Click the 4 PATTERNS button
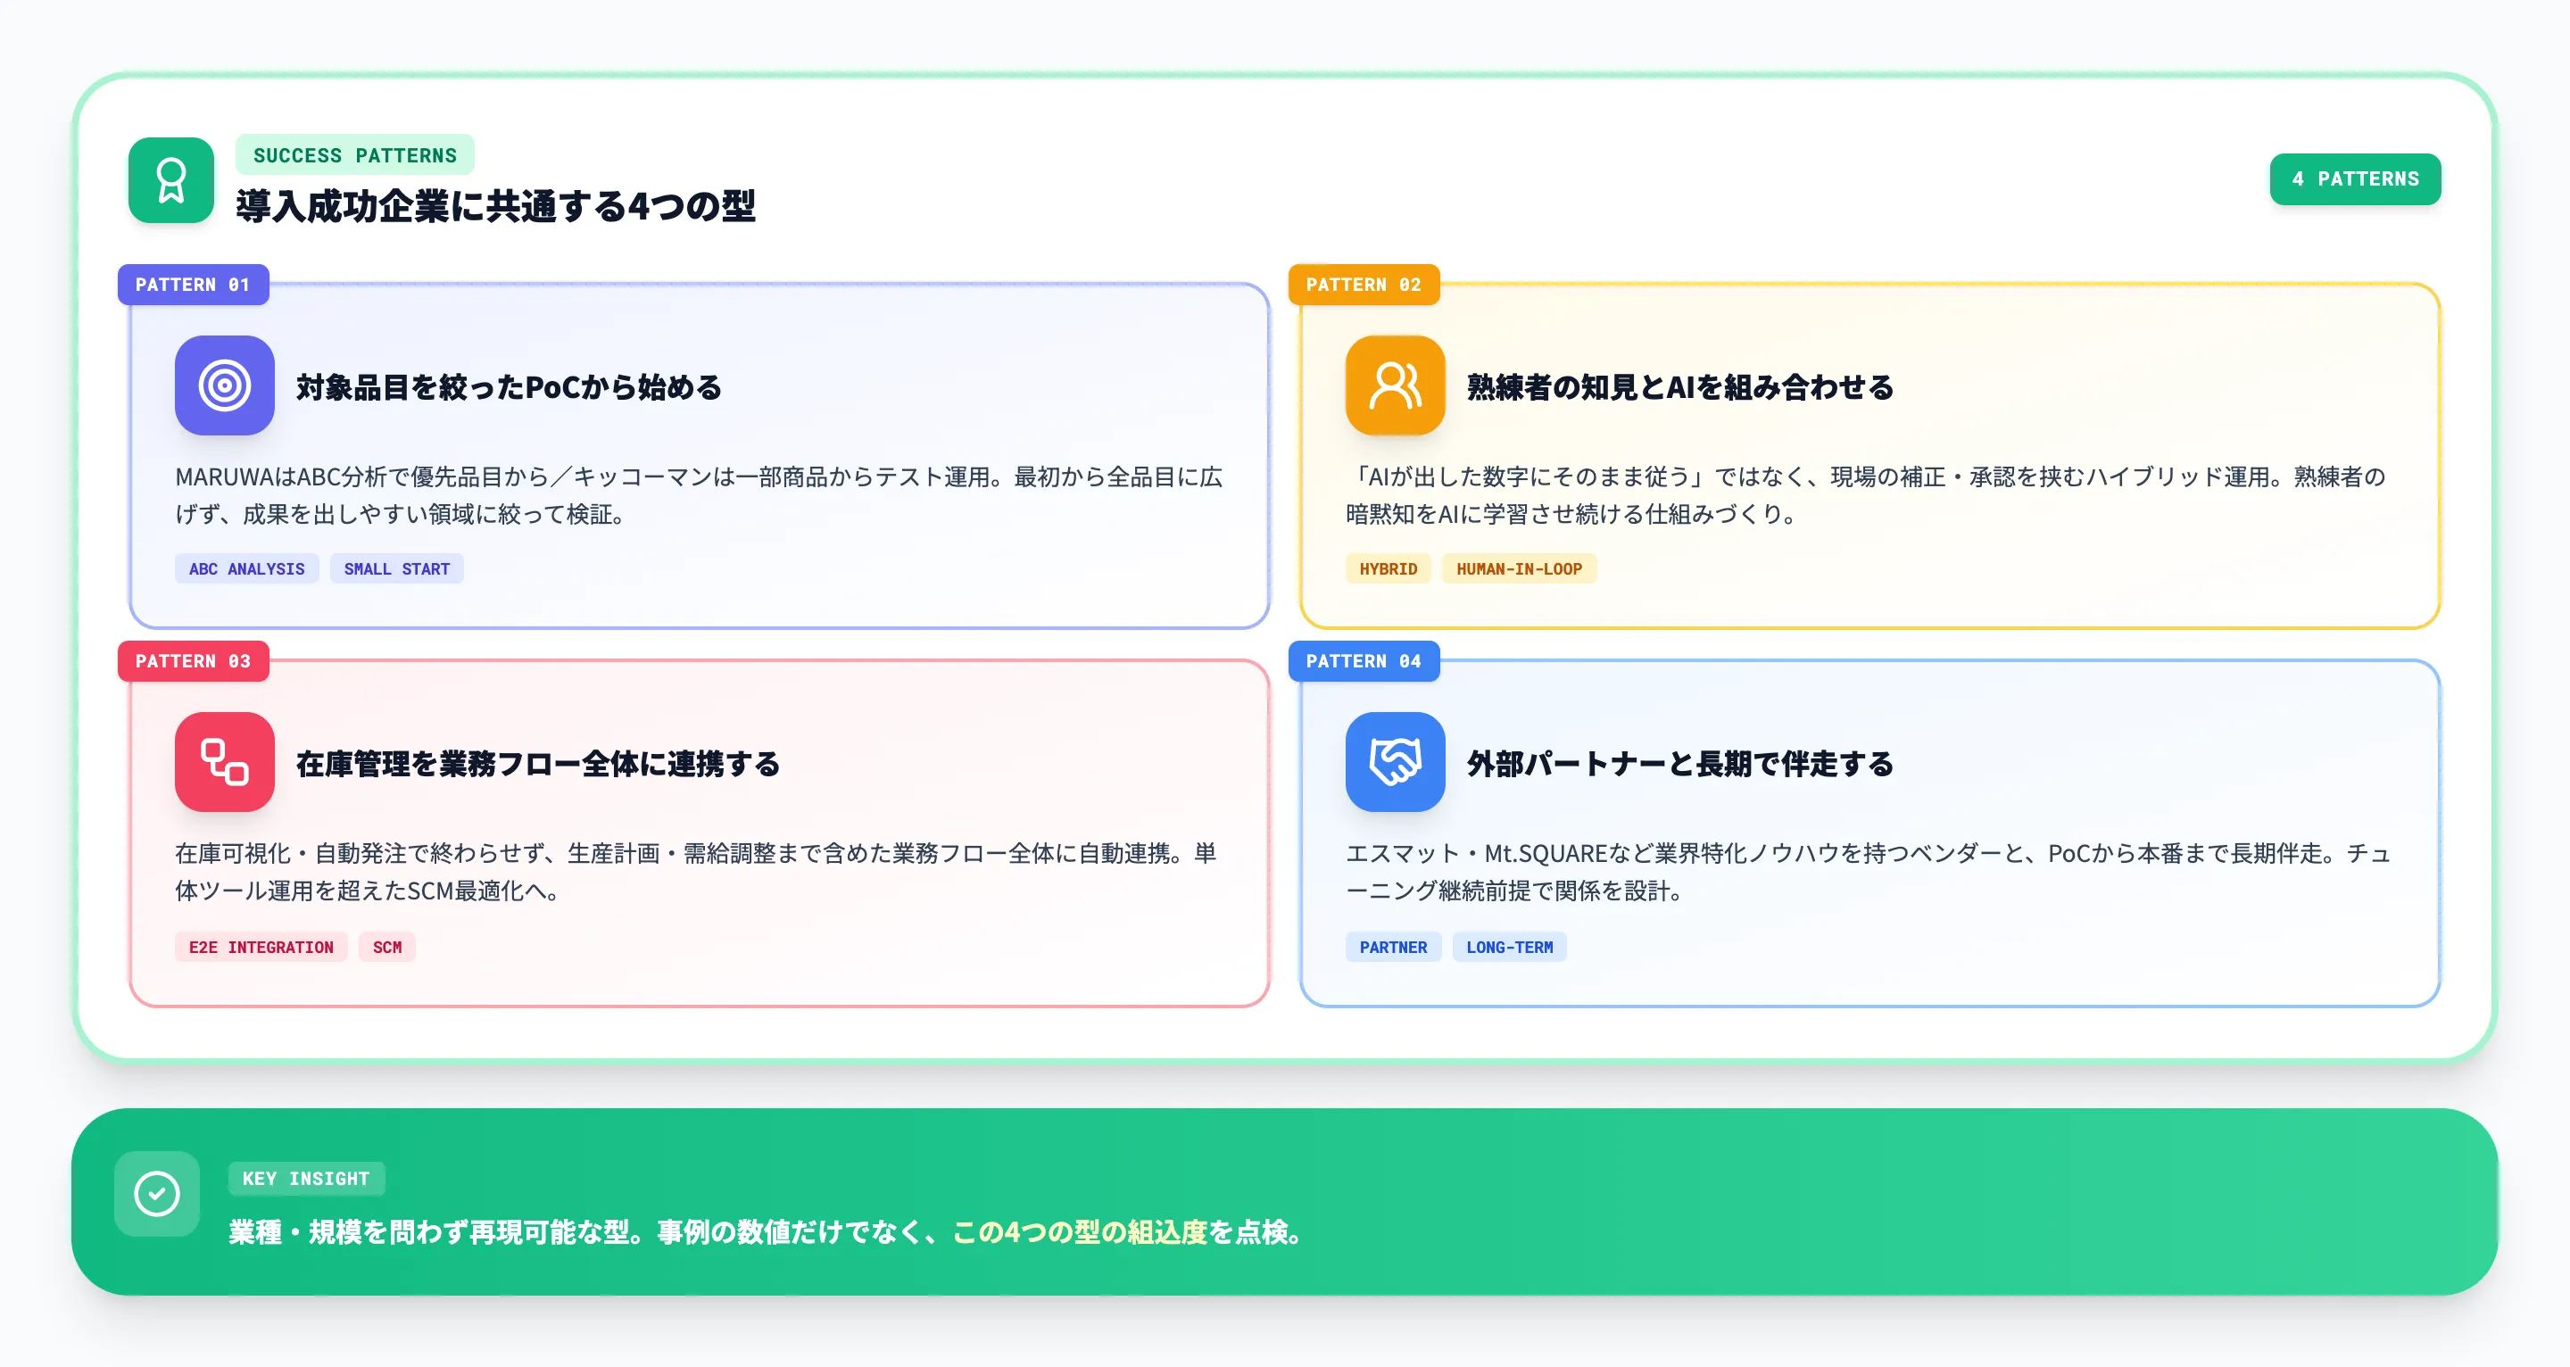2570x1367 pixels. click(x=2356, y=178)
